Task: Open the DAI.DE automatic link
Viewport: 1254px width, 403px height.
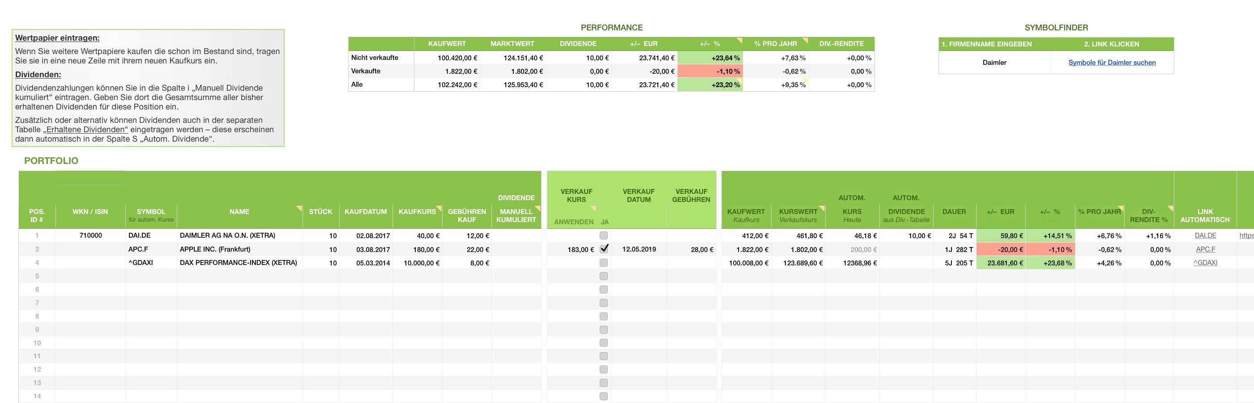Action: (1205, 236)
